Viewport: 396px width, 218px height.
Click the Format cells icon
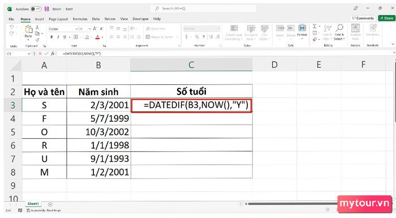pos(302,28)
